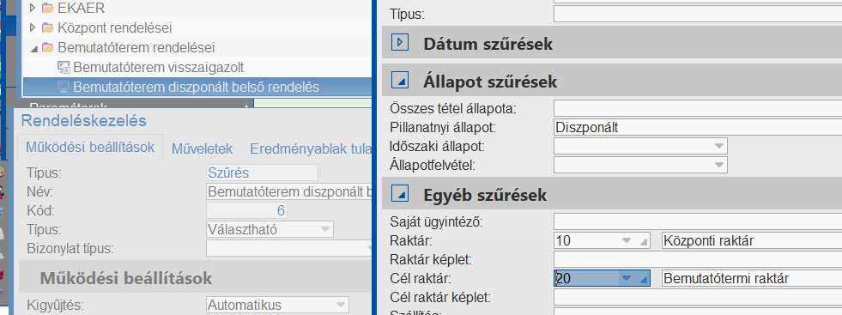Click the Kód field showing 6
This screenshot has width=842, height=315.
[x=246, y=210]
